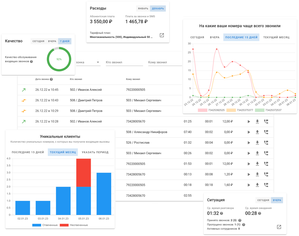The height and width of the screenshot is (236, 299).
Task: Click the red Неотвеченные bar for 05.01.23
Action: (x=84, y=173)
